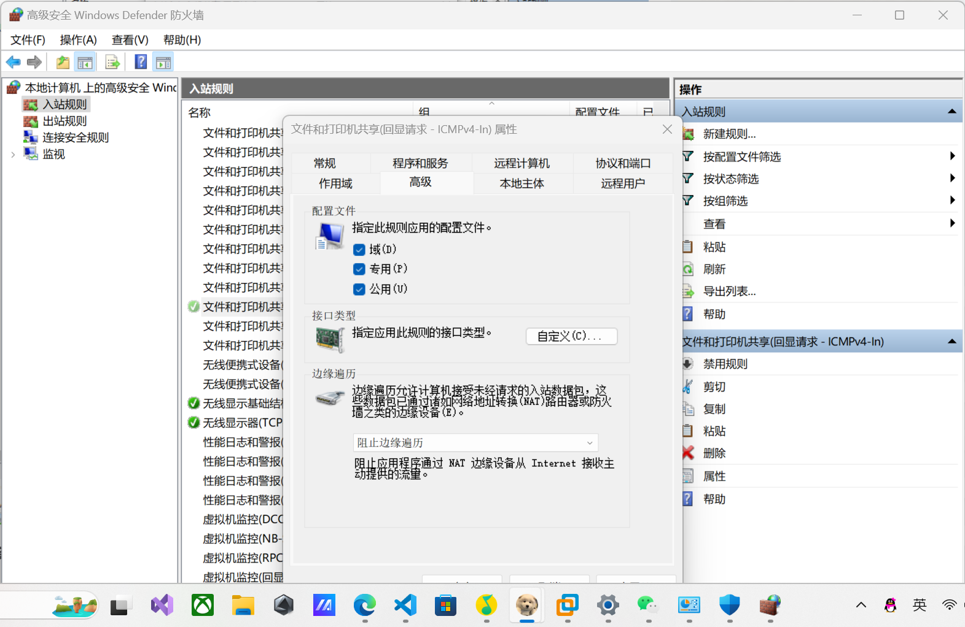The image size is (965, 627).
Task: Open the 查看 submenu arrow in the actions pane
Action: (952, 223)
